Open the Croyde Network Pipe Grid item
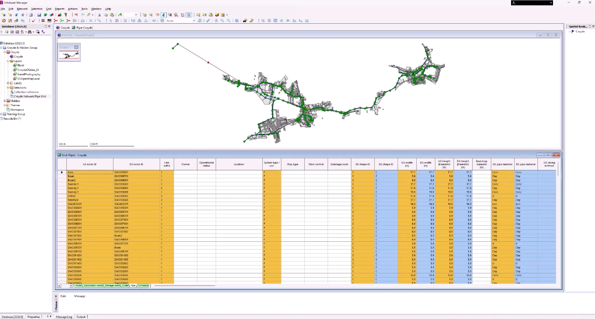The image size is (595, 319). click(x=30, y=96)
